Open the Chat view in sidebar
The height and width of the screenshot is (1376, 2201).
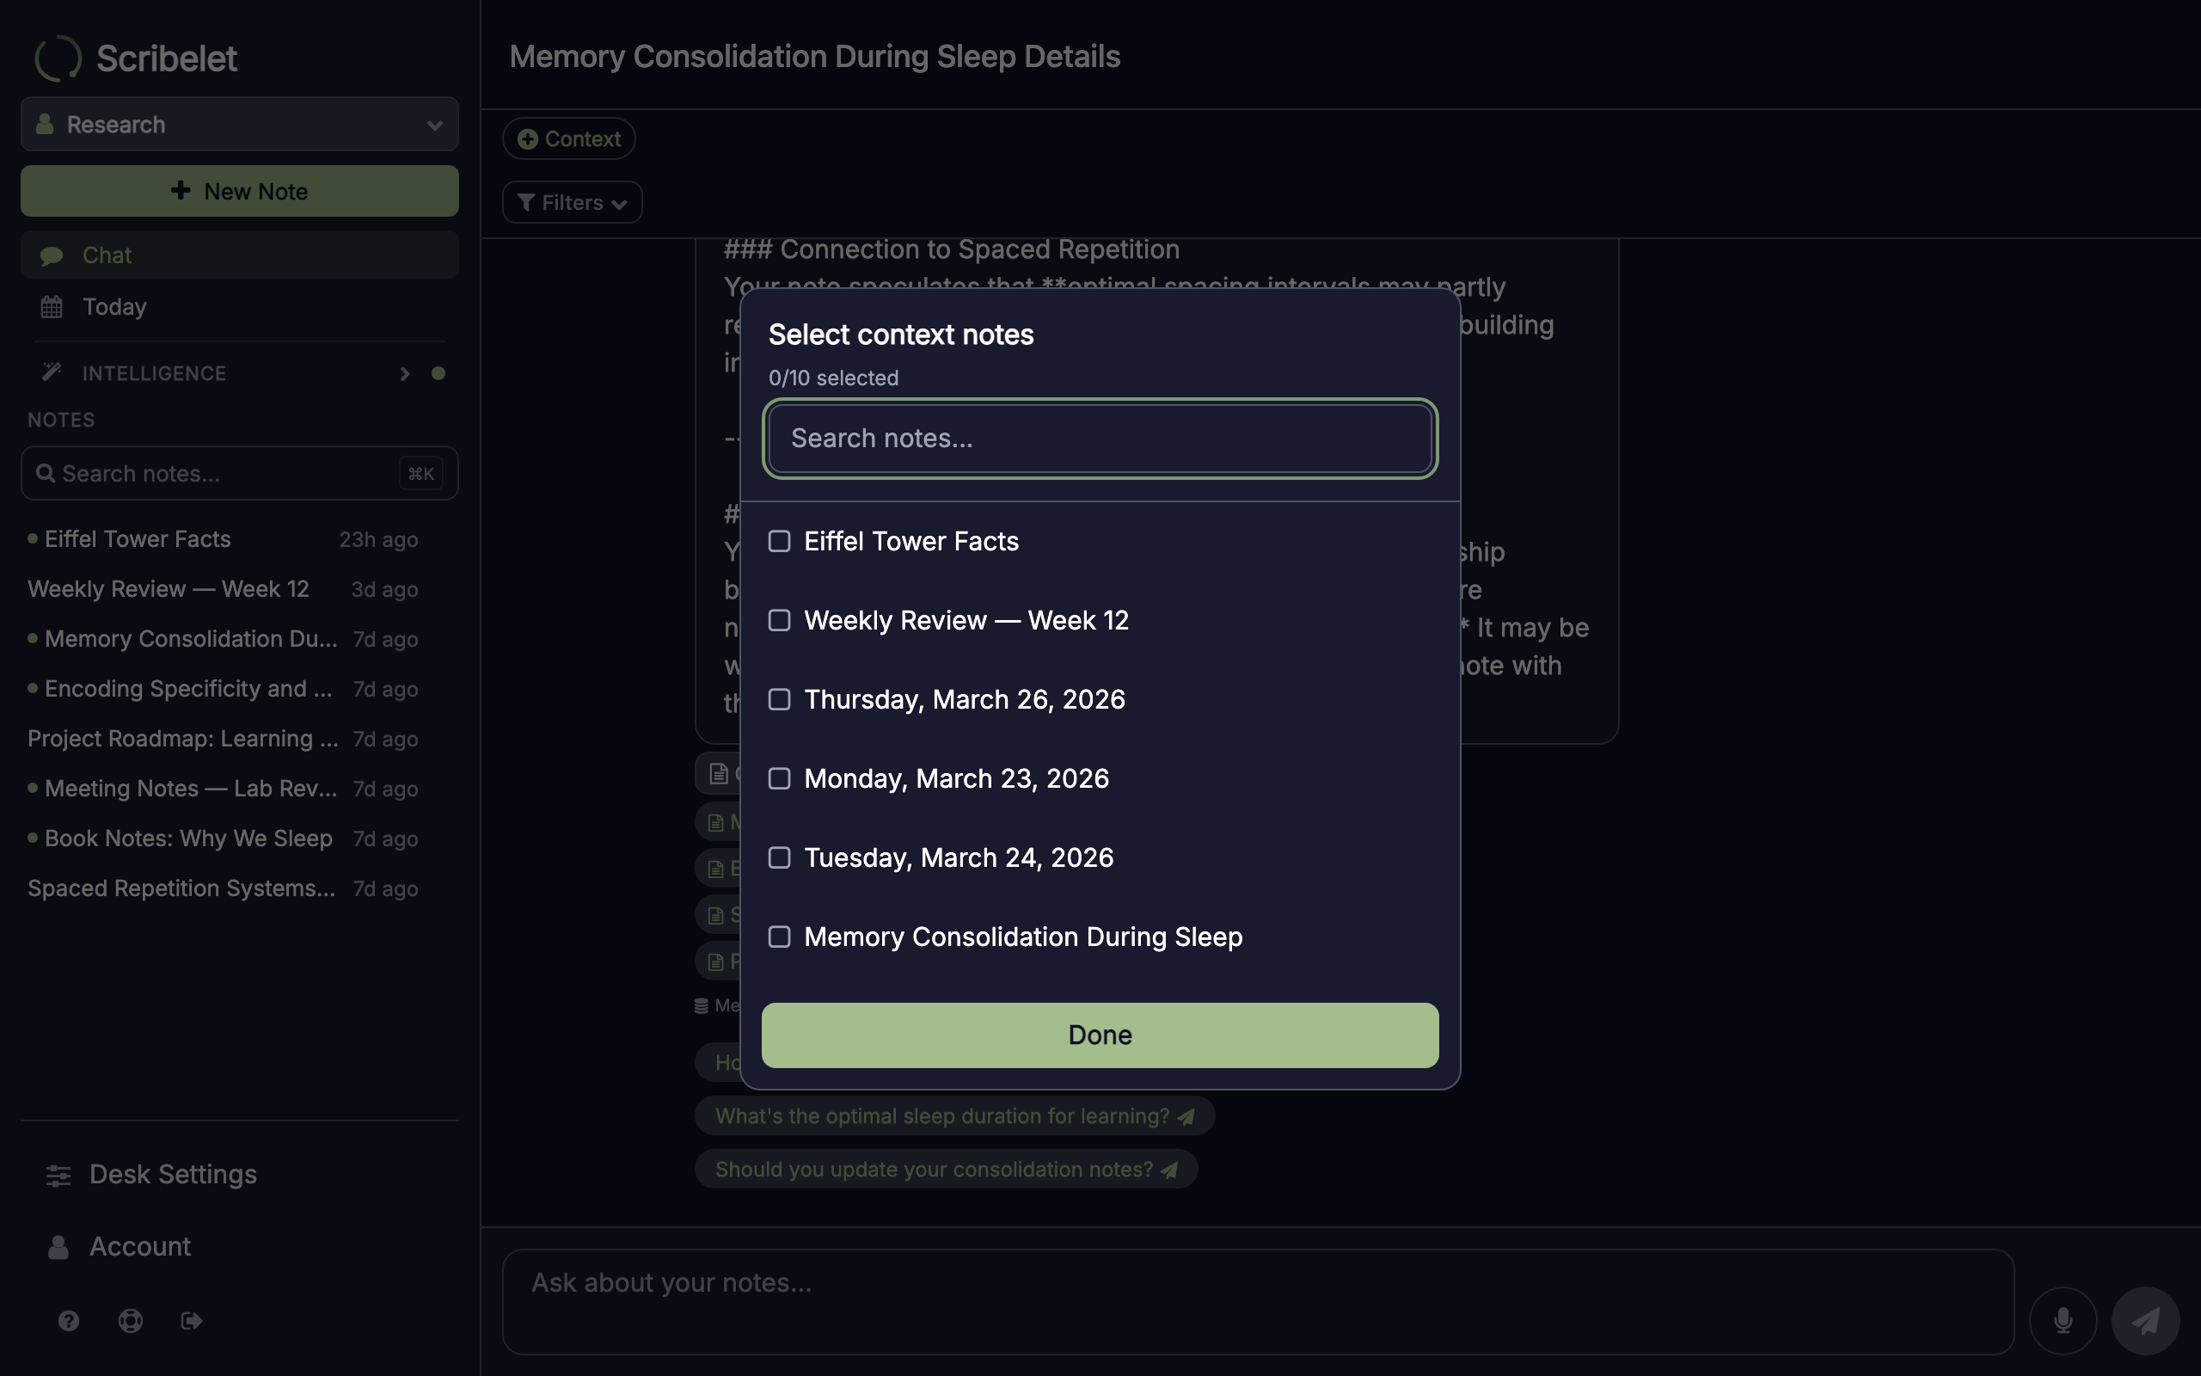[x=239, y=255]
